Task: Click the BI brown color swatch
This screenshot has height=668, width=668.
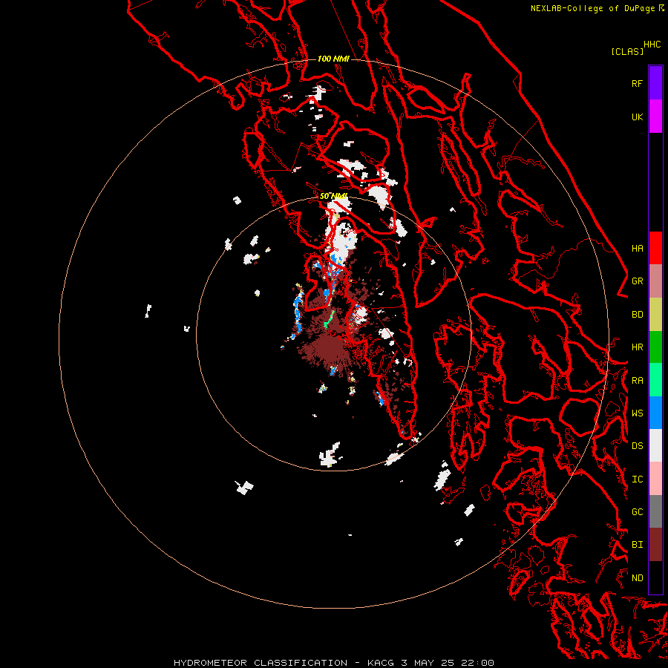Action: tap(655, 545)
